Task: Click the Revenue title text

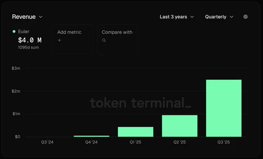Action: click(24, 17)
